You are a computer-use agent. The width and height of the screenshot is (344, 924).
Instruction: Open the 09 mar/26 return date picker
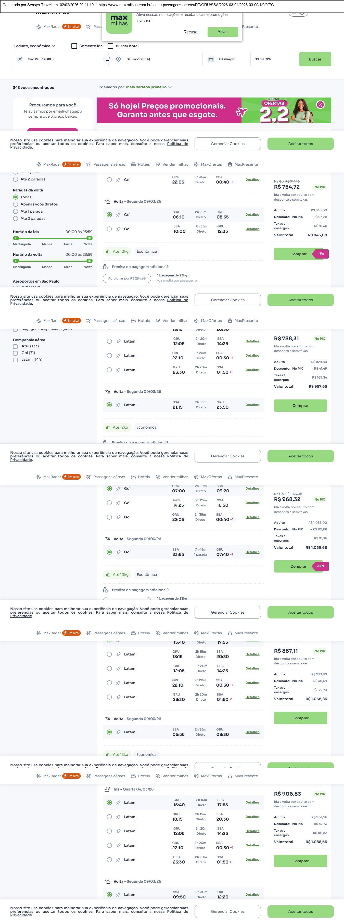pyautogui.click(x=274, y=59)
